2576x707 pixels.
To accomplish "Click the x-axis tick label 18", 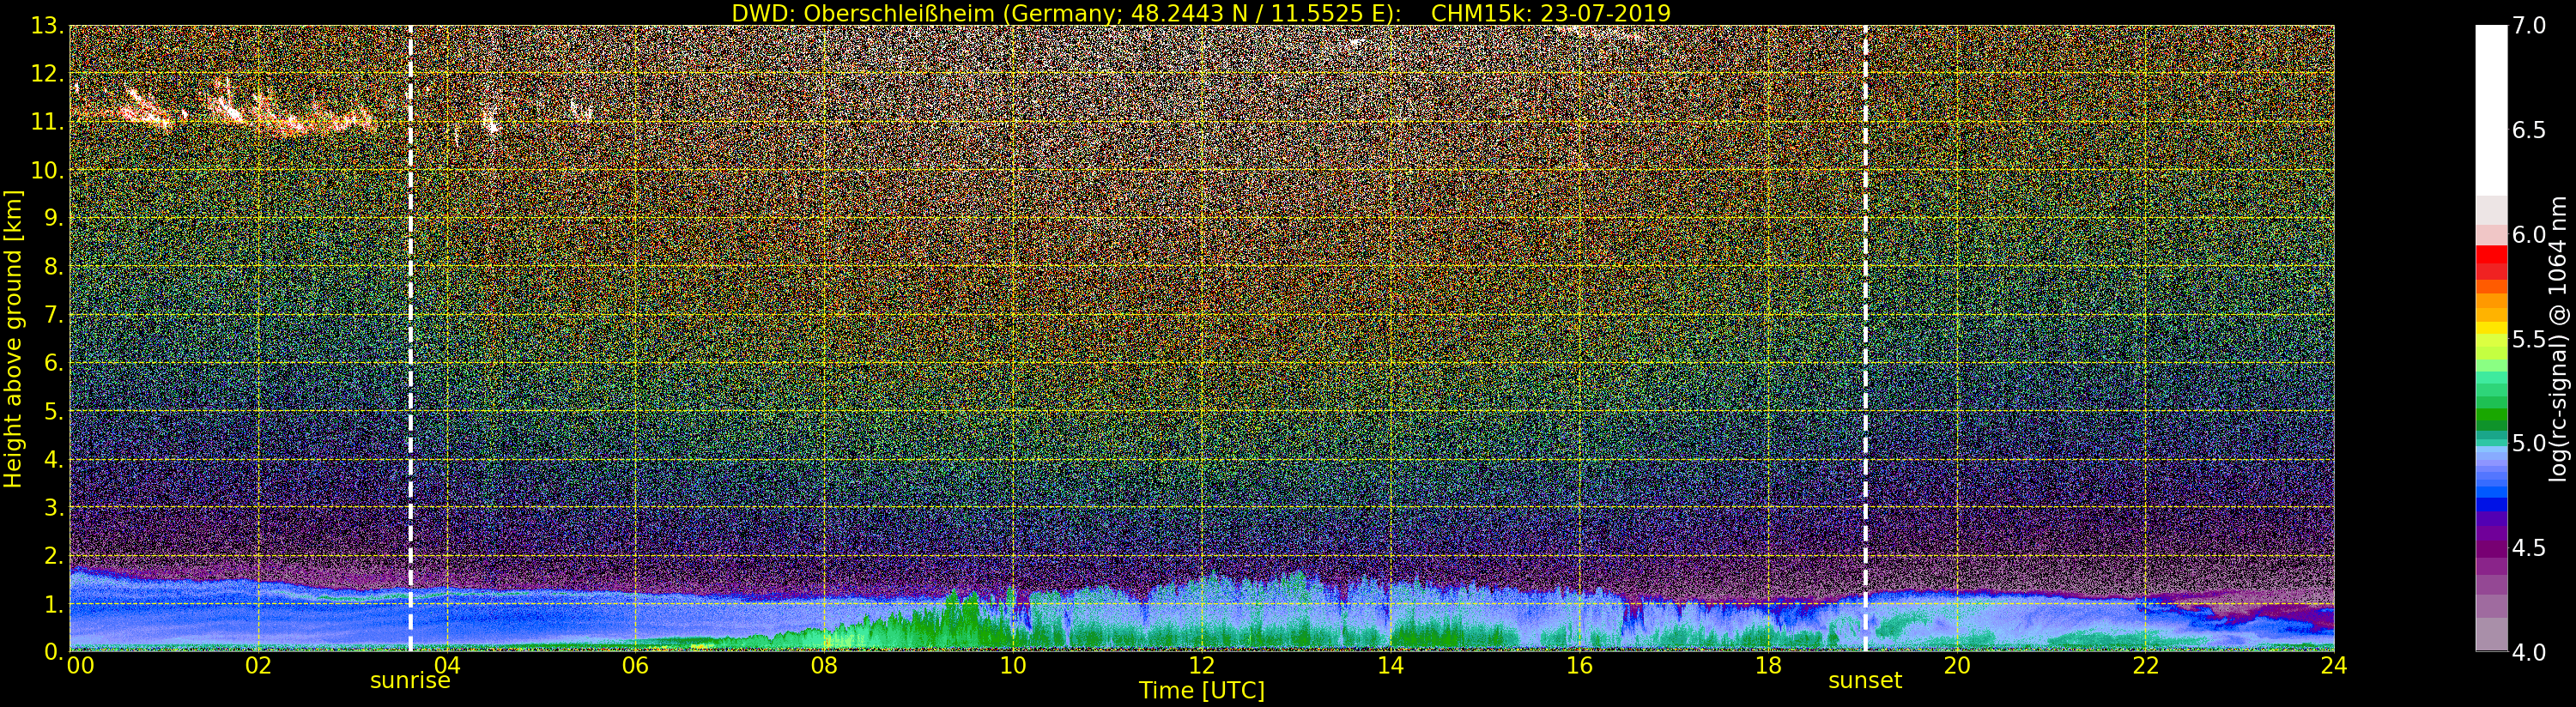I will [1768, 666].
